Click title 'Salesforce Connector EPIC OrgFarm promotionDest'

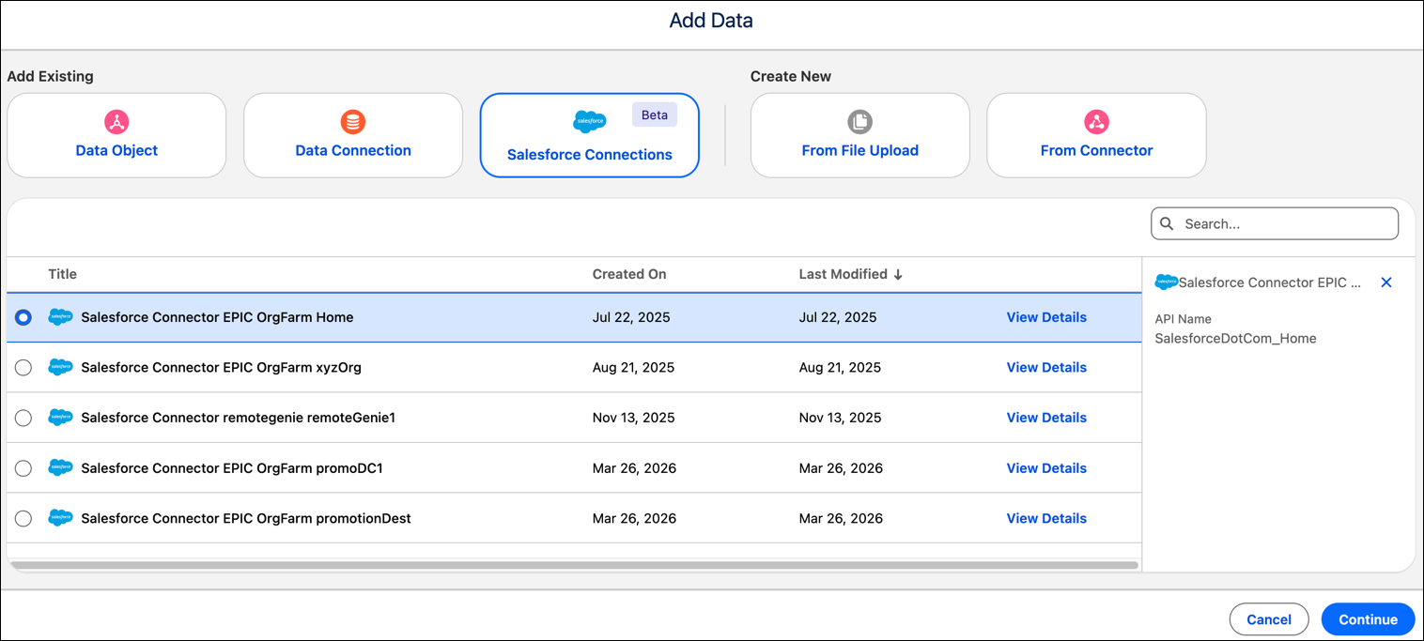click(x=246, y=518)
